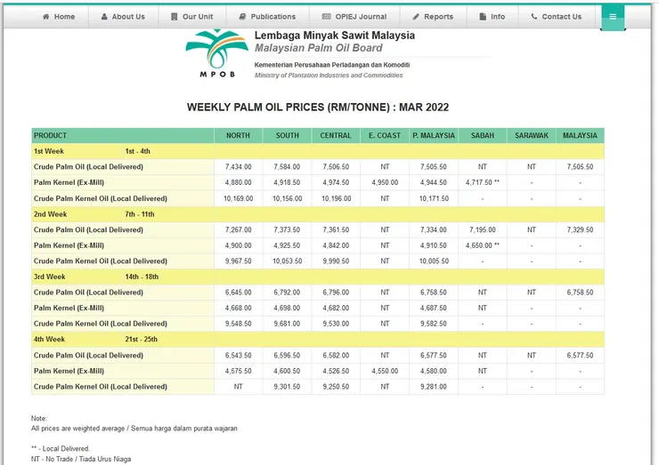The image size is (659, 465).
Task: Click the value 9,281.00 cell
Action: [x=434, y=387]
